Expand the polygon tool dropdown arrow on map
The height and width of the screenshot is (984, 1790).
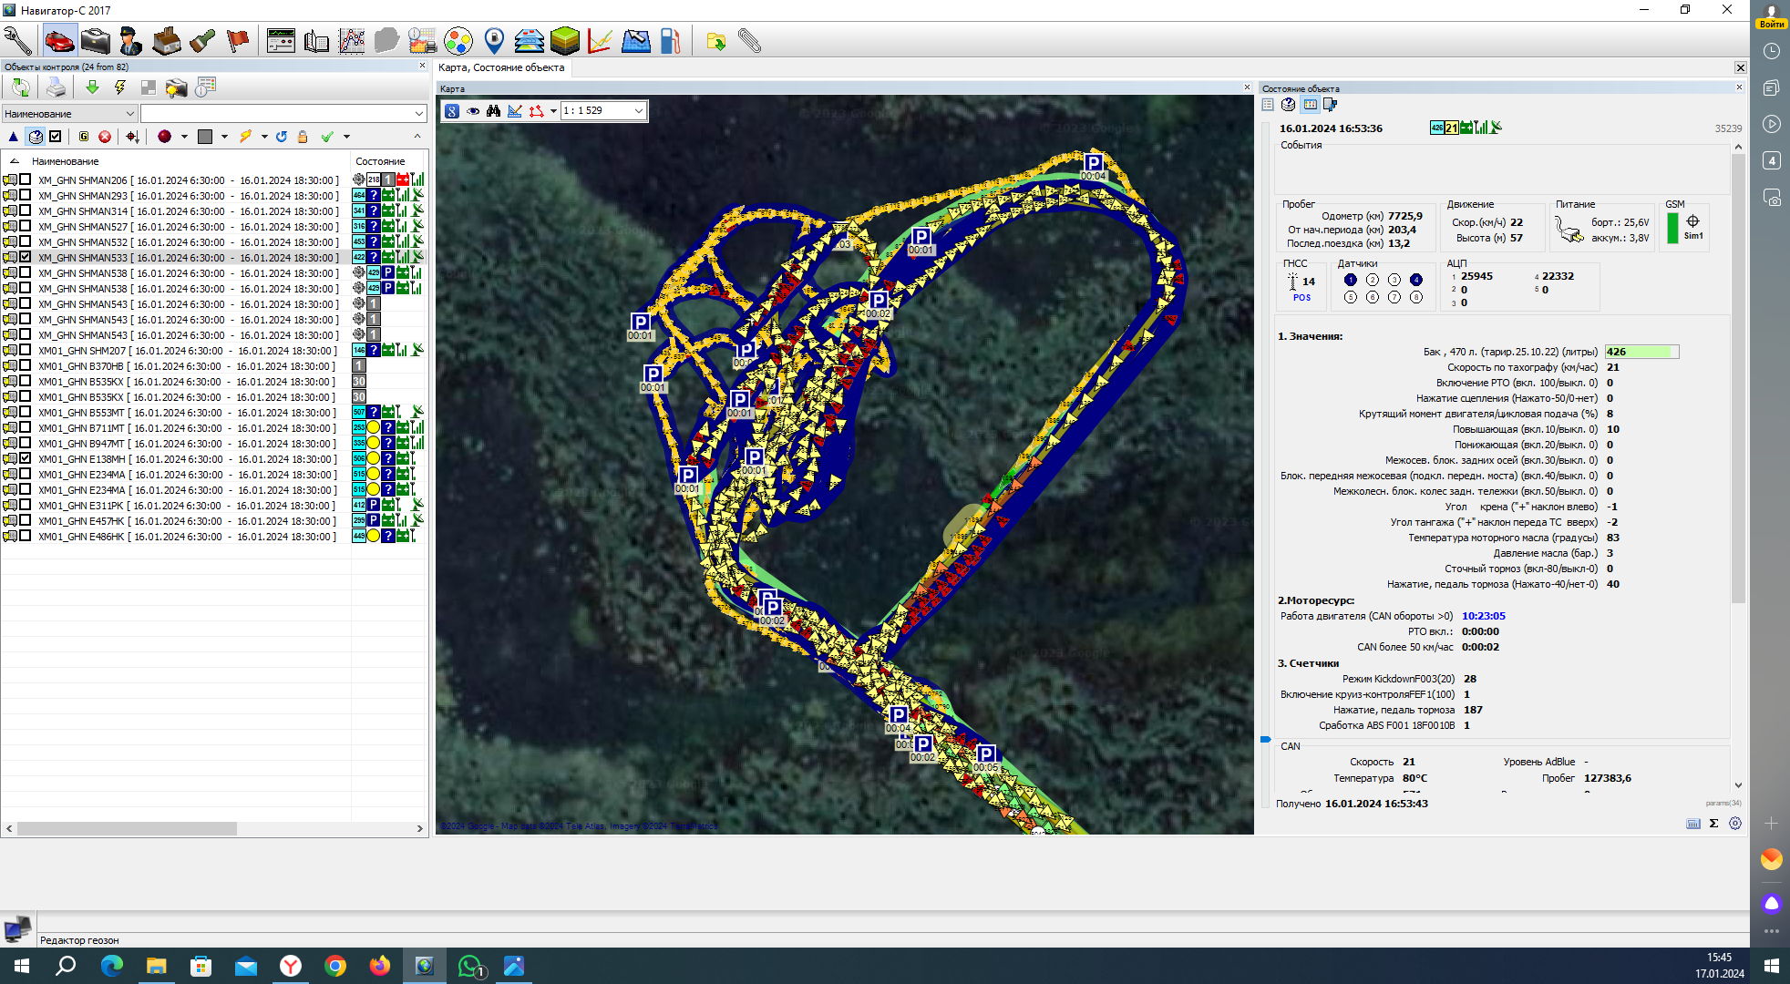click(553, 111)
